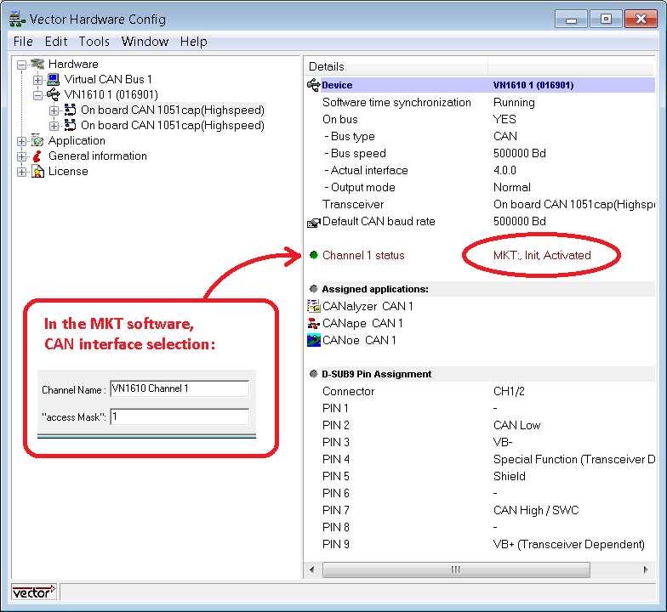The width and height of the screenshot is (667, 612).
Task: Open the Help menu
Action: (194, 42)
